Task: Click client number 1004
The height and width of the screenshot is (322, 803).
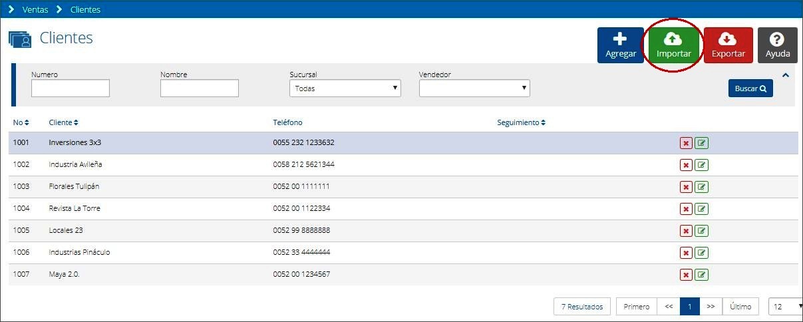Action: coord(21,208)
